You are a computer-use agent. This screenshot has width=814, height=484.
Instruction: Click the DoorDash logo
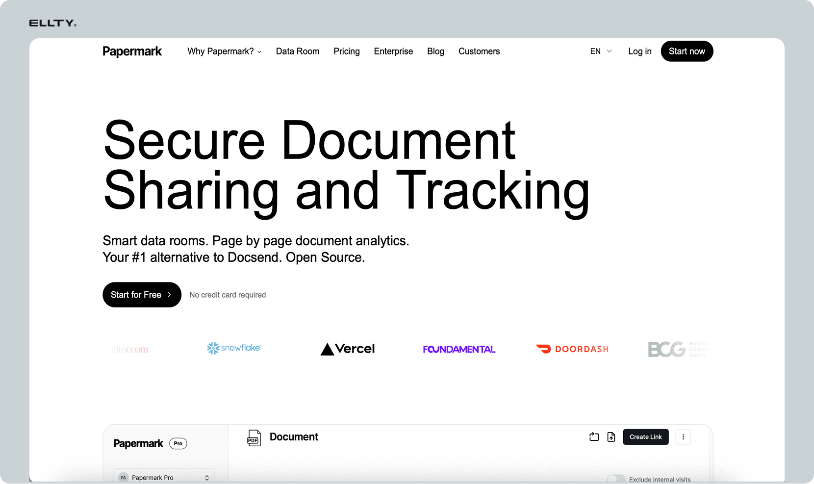point(572,349)
